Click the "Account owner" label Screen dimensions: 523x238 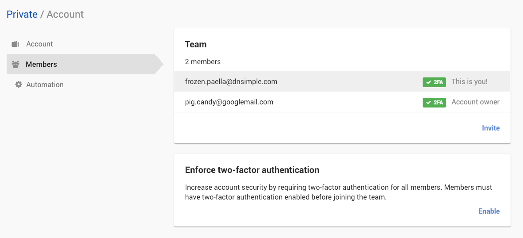(x=475, y=102)
